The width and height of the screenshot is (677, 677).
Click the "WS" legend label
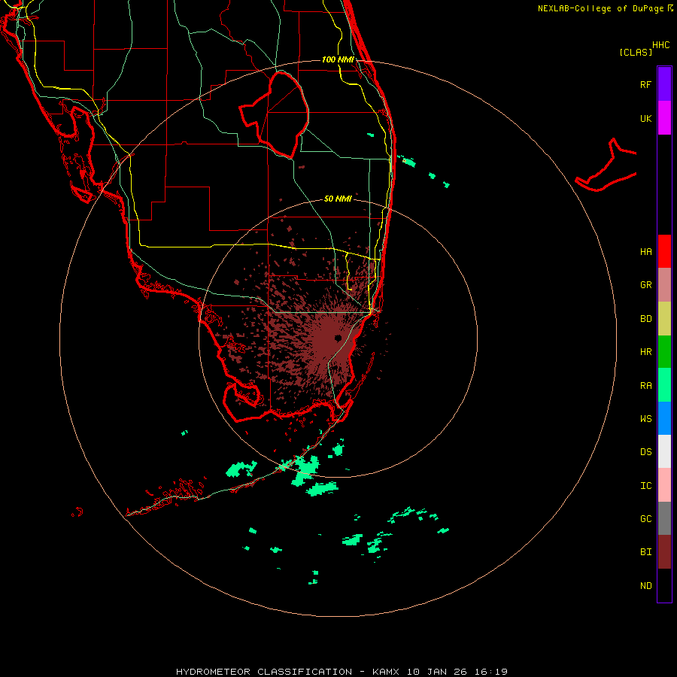[x=645, y=418]
